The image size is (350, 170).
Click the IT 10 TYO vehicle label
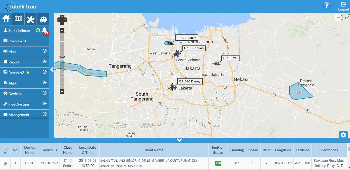point(230,58)
